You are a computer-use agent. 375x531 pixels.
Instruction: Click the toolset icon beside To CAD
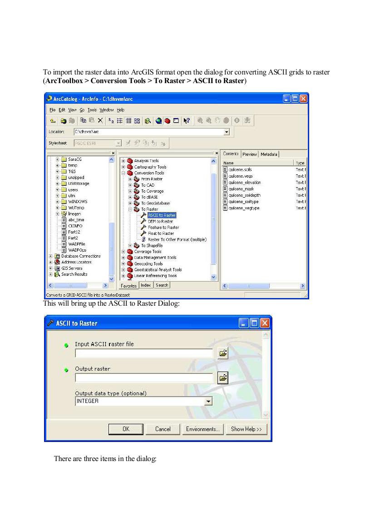(x=137, y=185)
